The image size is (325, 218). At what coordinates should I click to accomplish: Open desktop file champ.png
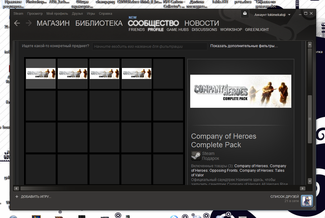(105, 2)
